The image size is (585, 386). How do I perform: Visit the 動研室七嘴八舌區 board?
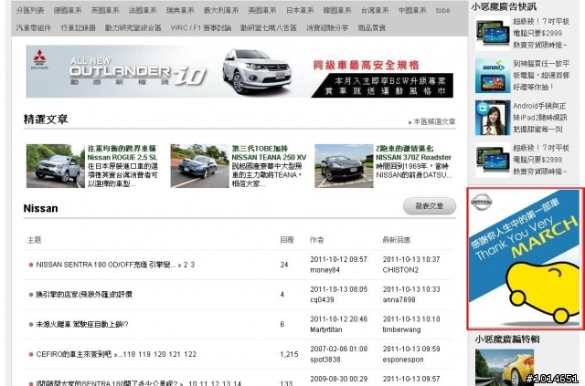coord(269,27)
